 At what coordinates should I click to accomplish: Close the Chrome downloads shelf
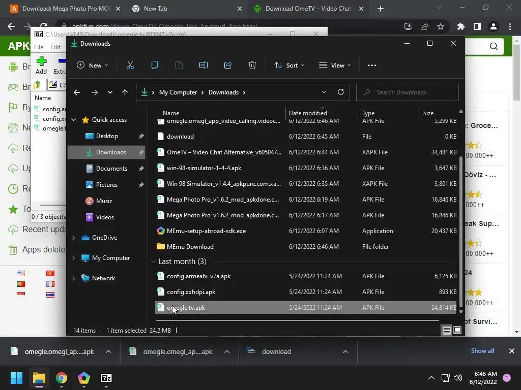512,351
